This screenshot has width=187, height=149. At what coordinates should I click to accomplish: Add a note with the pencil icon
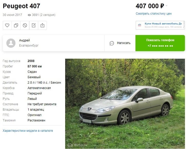[x=34, y=25]
